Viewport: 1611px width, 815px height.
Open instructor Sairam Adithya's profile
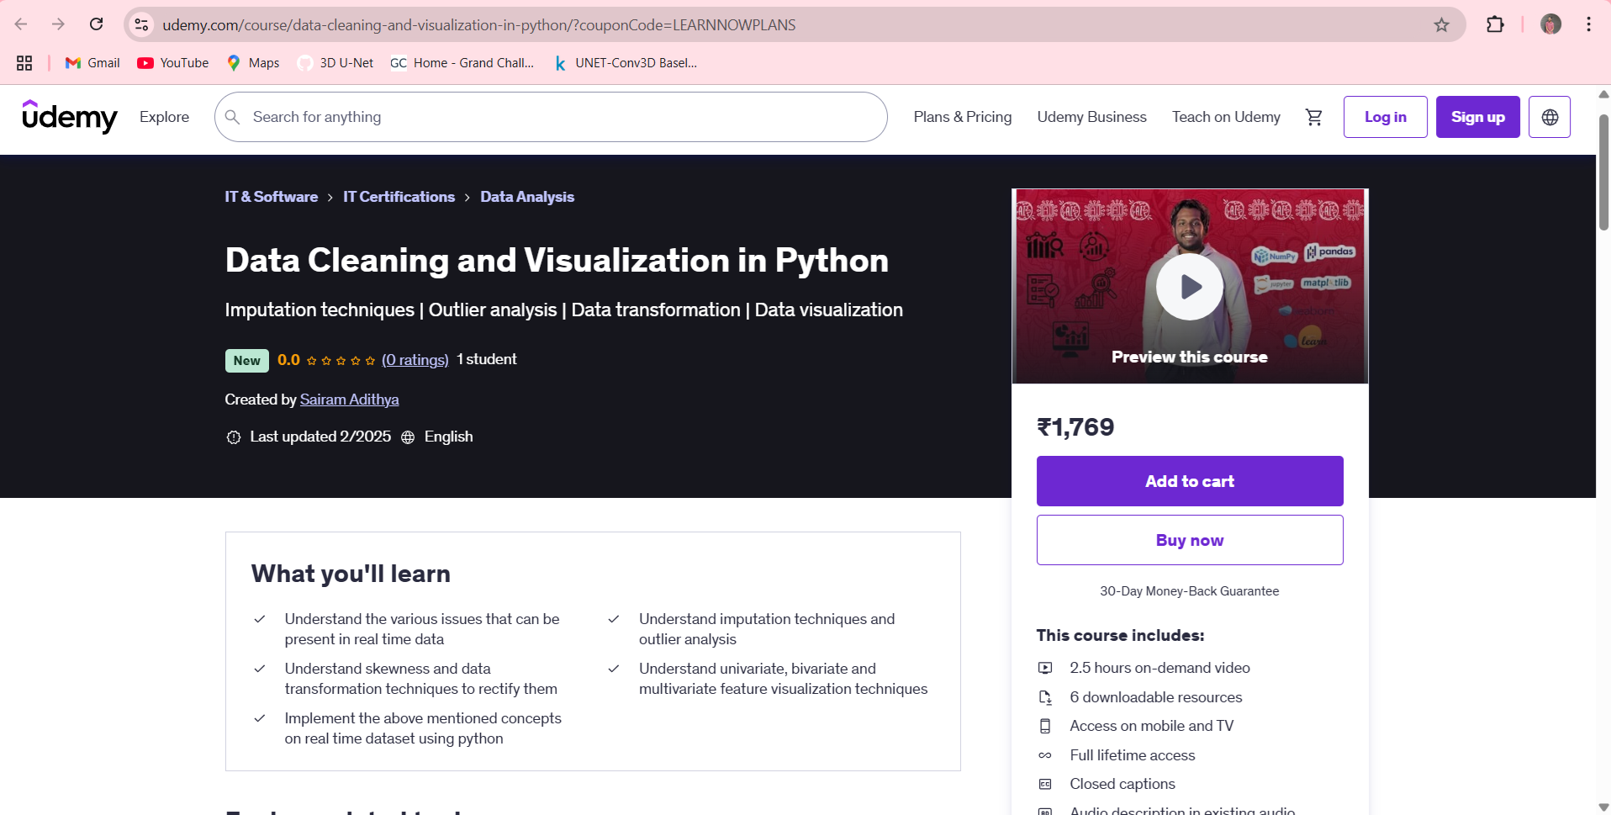pos(349,400)
